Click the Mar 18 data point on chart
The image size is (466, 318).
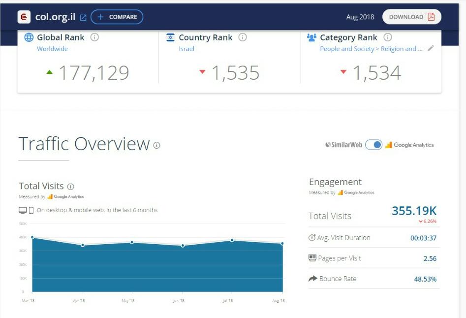click(x=32, y=237)
